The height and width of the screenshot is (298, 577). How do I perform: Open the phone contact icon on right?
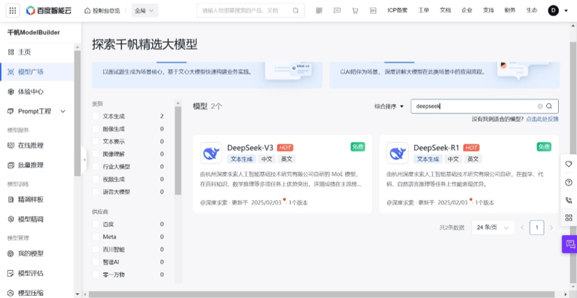tap(569, 200)
